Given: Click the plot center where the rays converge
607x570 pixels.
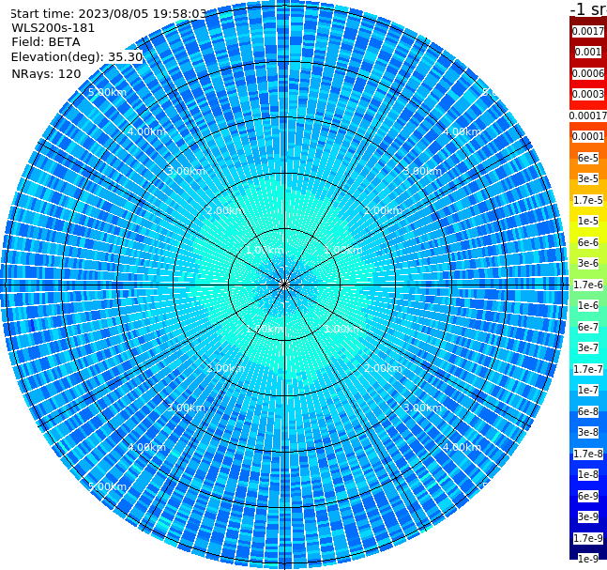Looking at the screenshot, I should click(x=284, y=285).
